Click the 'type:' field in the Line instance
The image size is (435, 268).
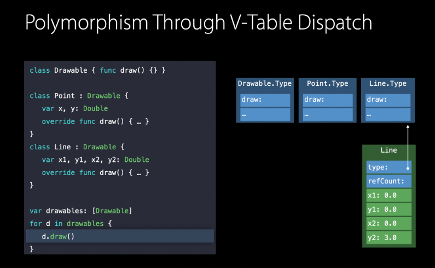pyautogui.click(x=388, y=167)
